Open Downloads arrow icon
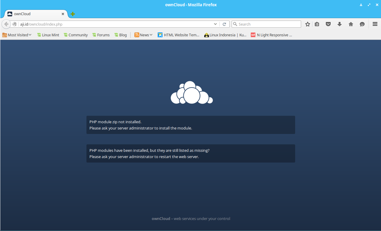381x231 pixels. pyautogui.click(x=340, y=24)
